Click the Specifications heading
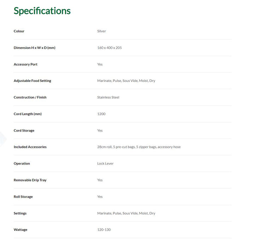 click(x=42, y=11)
